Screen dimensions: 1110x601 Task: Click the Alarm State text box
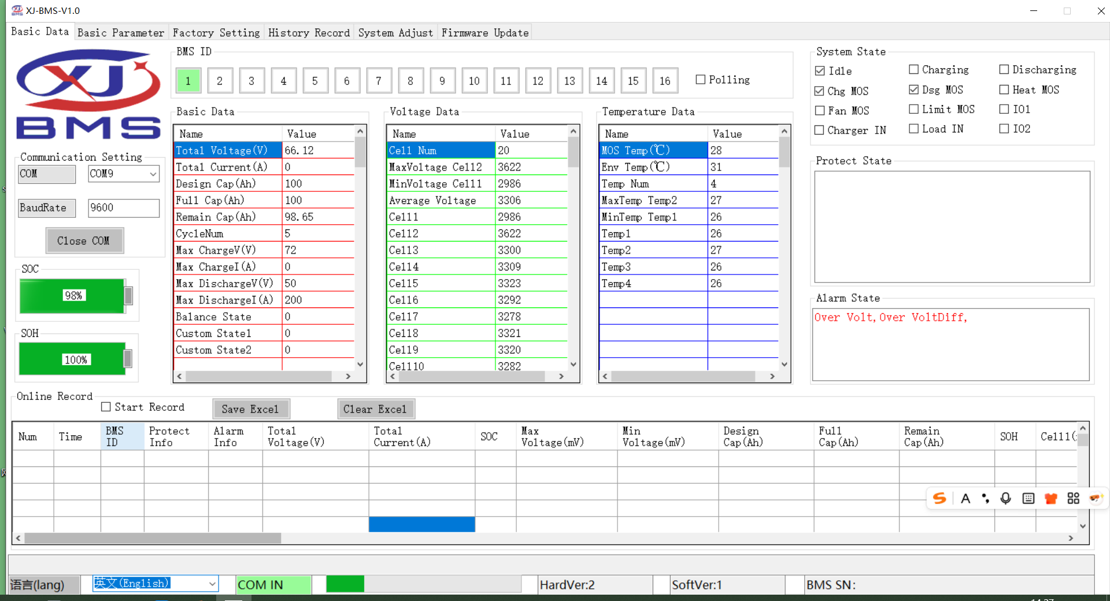click(x=951, y=344)
